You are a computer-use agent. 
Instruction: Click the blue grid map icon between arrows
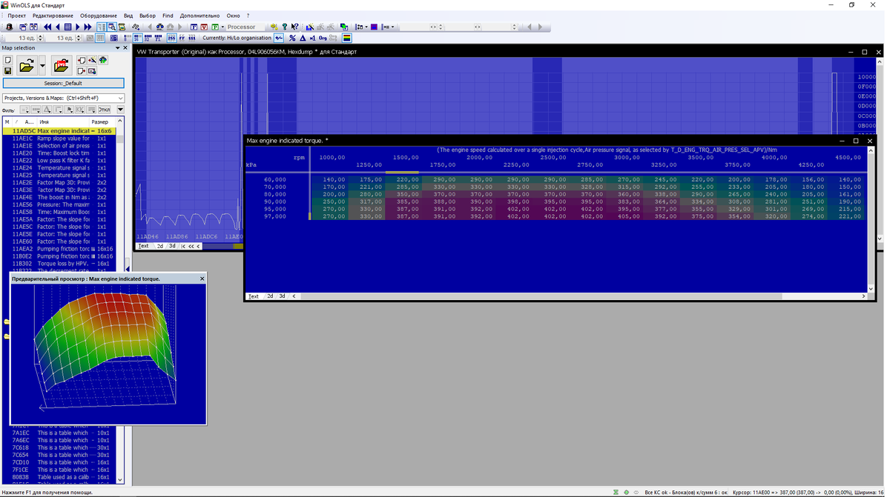(68, 27)
